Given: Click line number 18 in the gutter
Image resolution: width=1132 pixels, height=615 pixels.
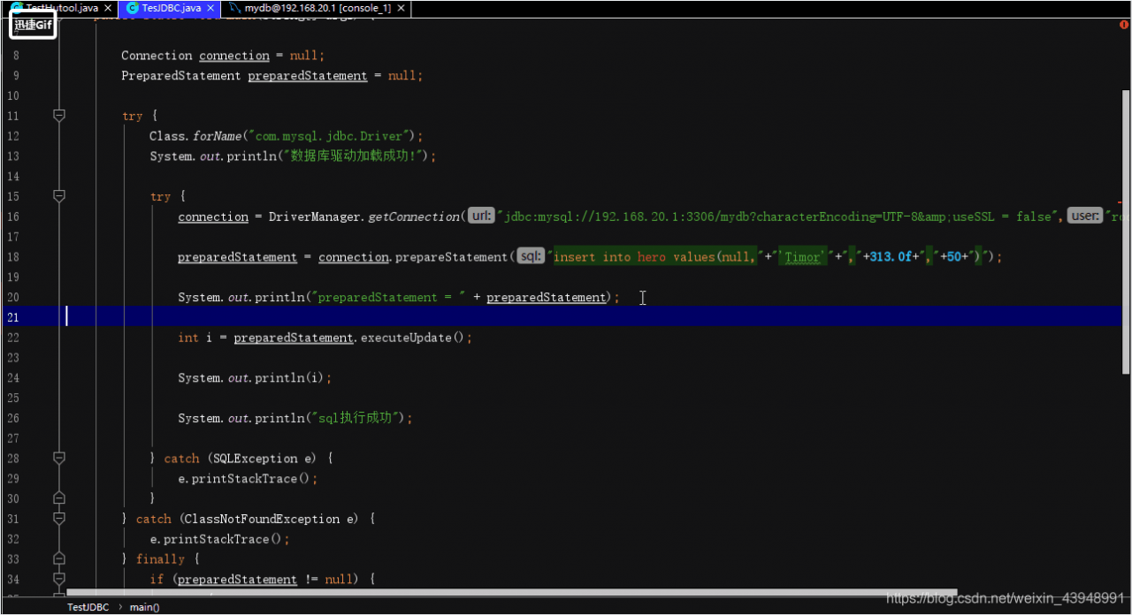Looking at the screenshot, I should tap(12, 256).
